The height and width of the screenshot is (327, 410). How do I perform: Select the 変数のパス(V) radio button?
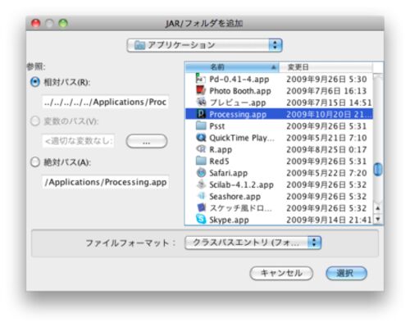click(35, 121)
